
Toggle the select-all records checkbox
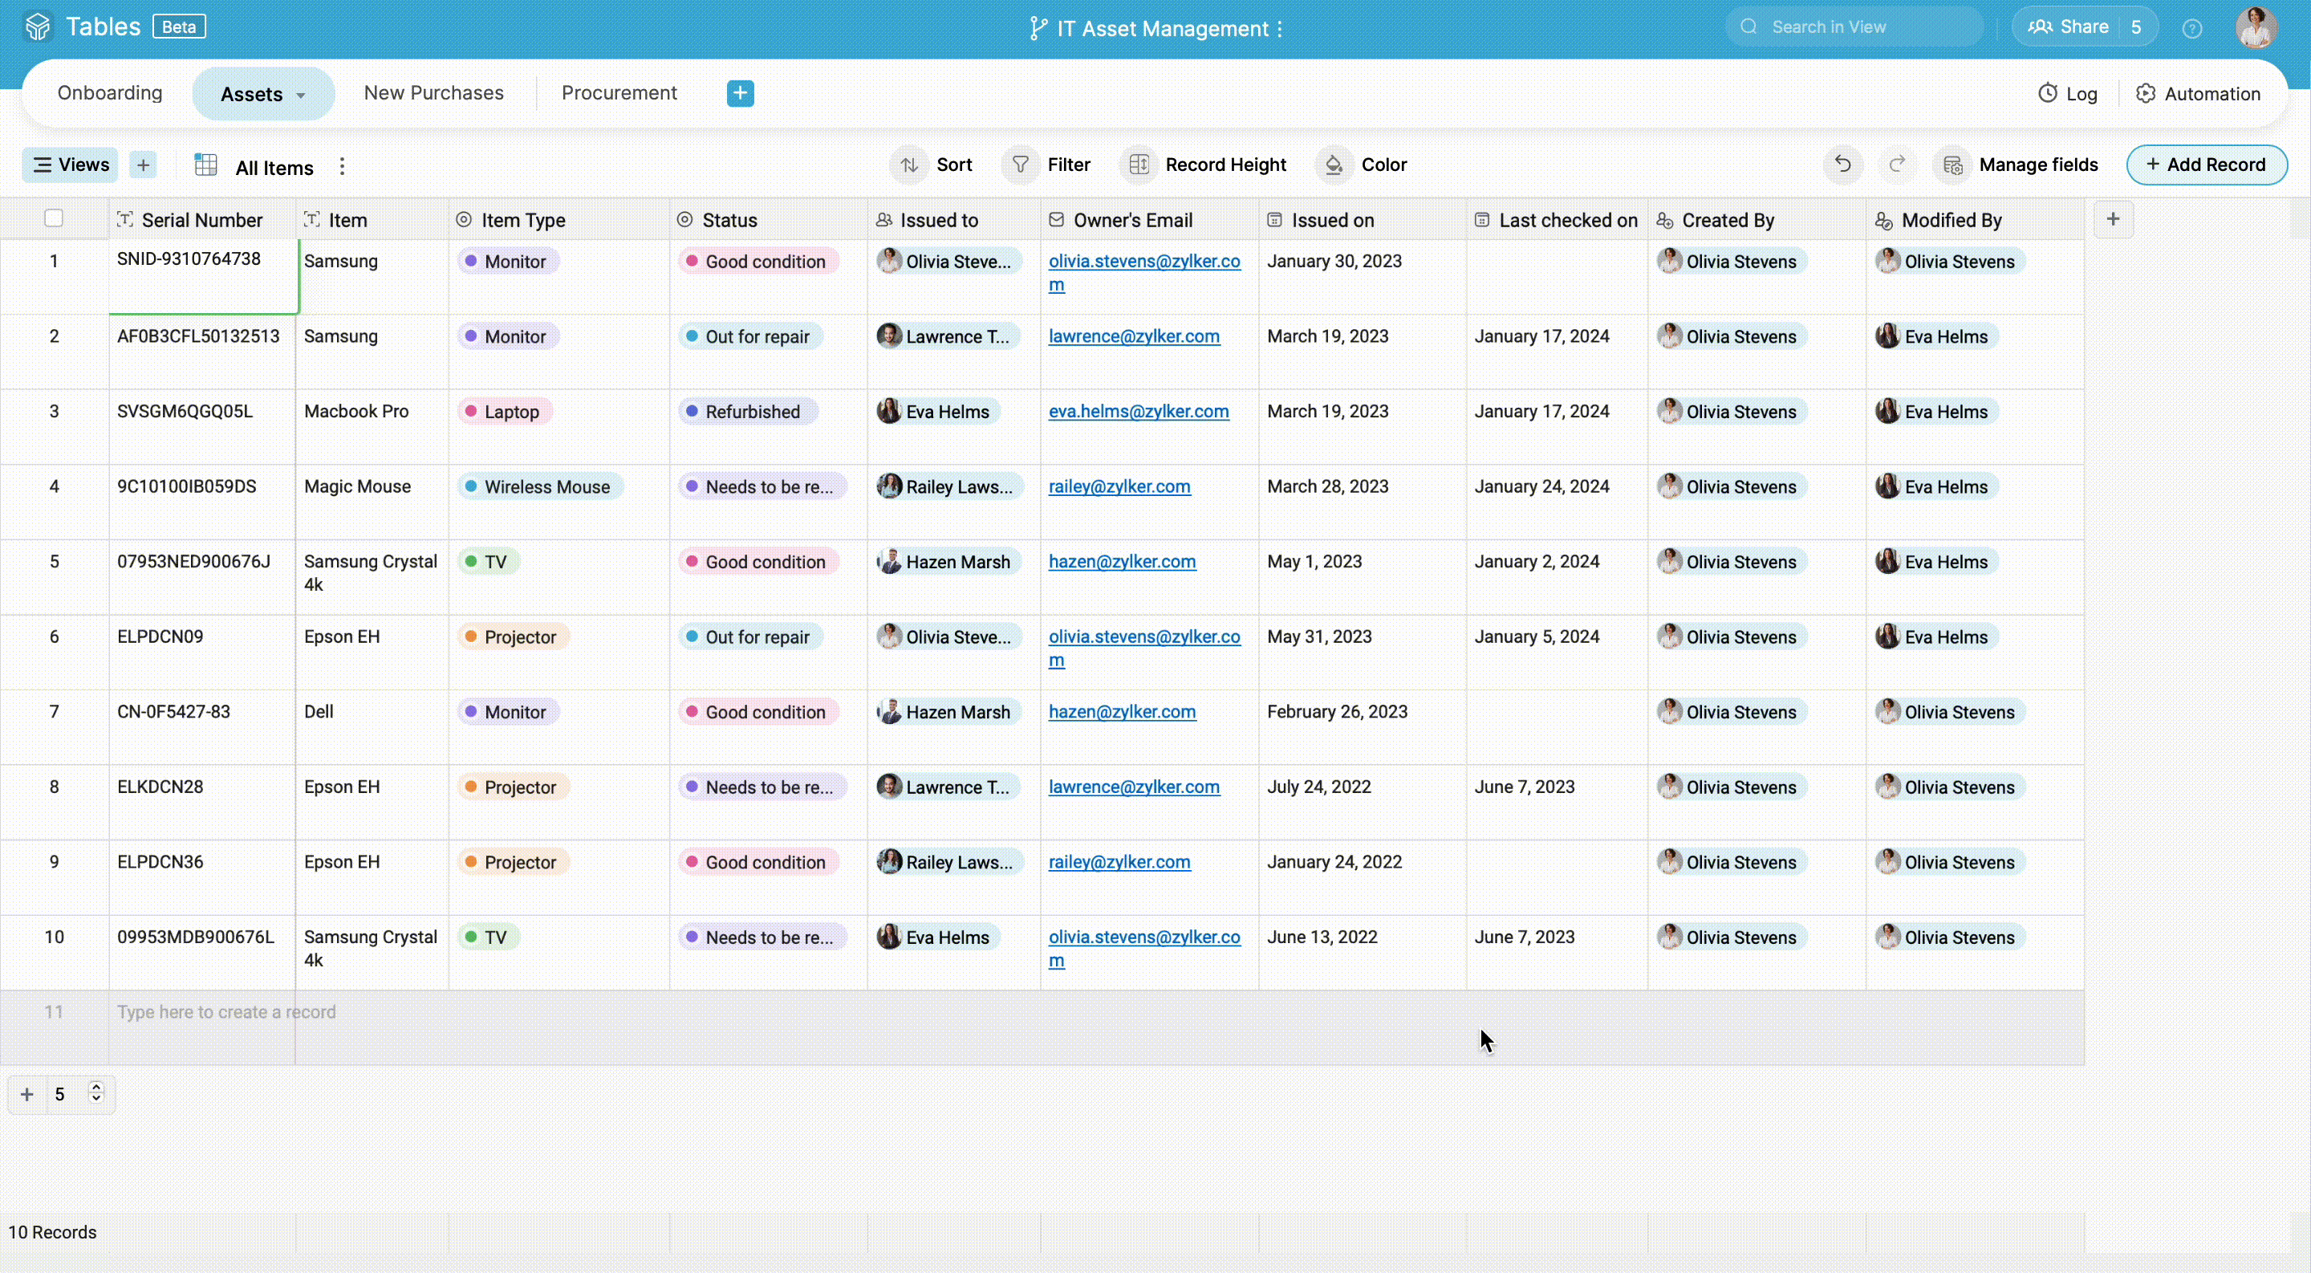point(54,219)
